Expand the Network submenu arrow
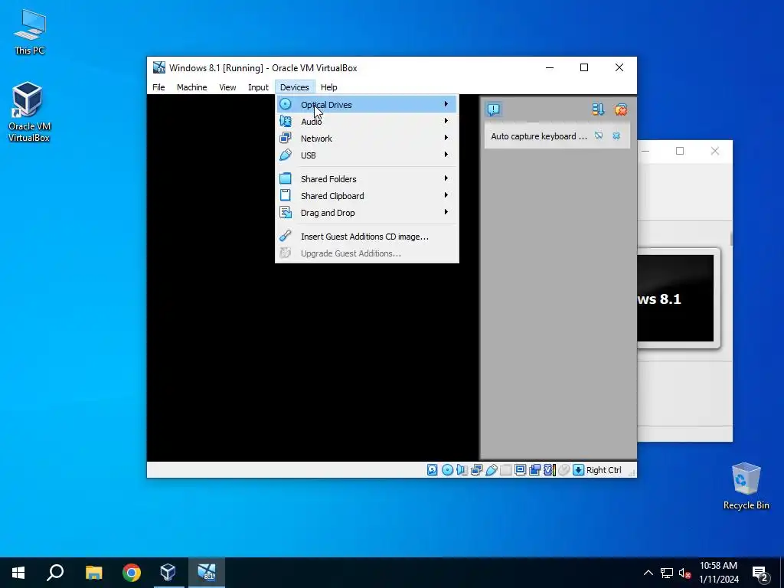This screenshot has height=588, width=784. (446, 138)
